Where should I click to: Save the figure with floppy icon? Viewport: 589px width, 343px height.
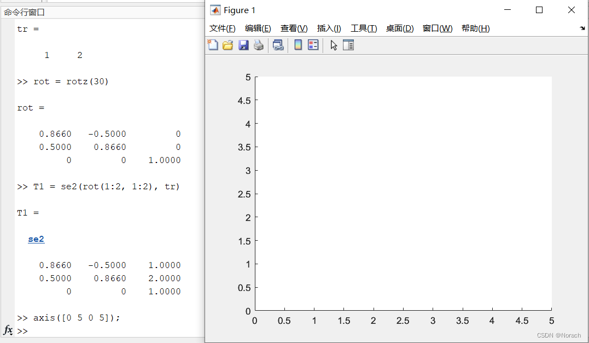tap(243, 45)
